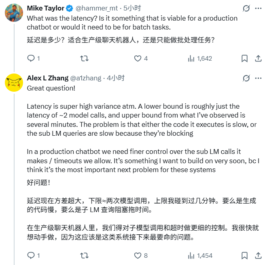Open the @a1zhang profile link
The image size is (267, 265).
pyautogui.click(x=87, y=78)
